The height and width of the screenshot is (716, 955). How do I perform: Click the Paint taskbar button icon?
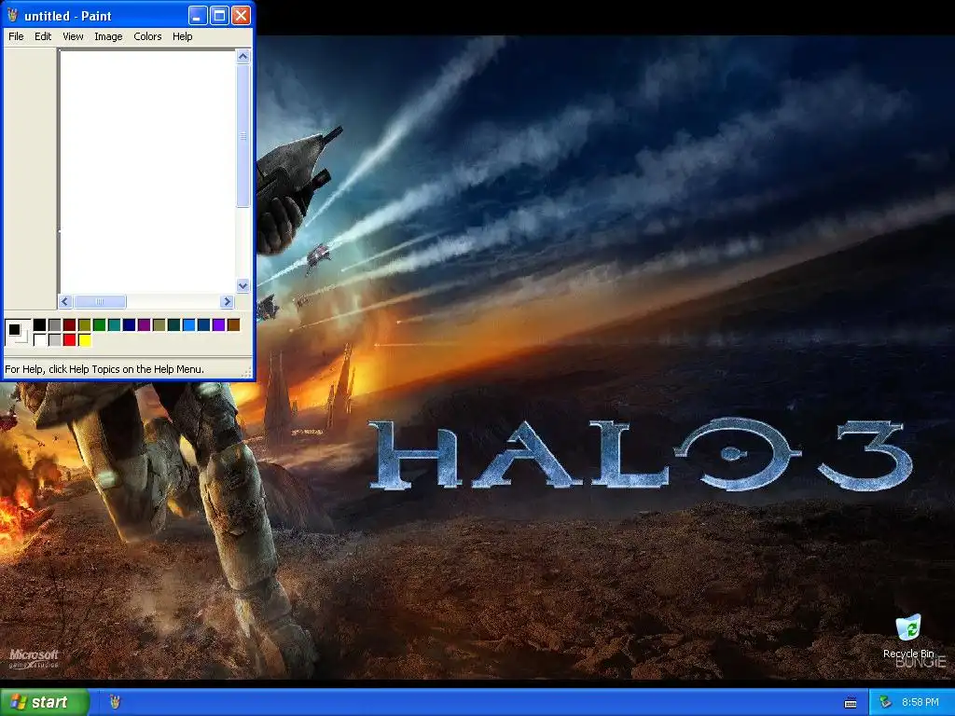coord(115,702)
